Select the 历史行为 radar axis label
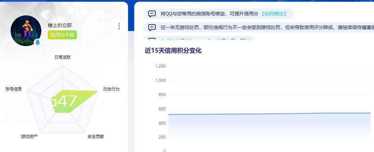This screenshot has width=374, height=152. tap(111, 89)
